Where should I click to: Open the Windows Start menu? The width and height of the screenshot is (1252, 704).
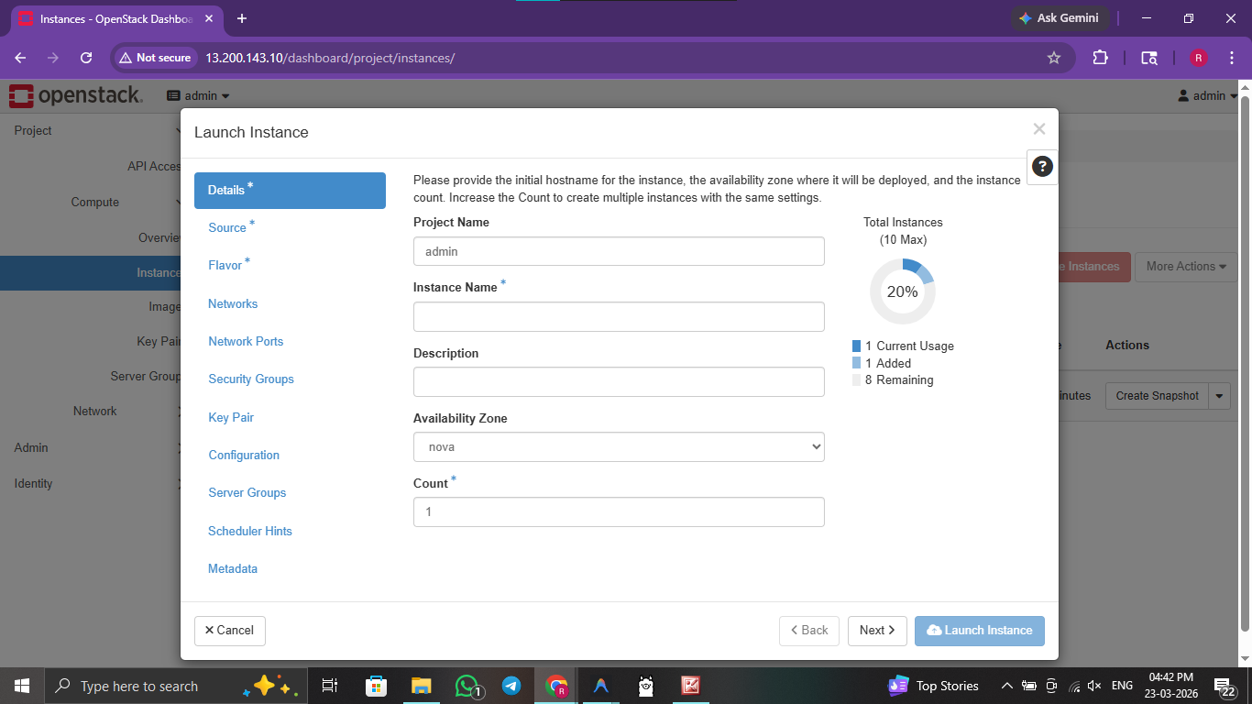22,686
